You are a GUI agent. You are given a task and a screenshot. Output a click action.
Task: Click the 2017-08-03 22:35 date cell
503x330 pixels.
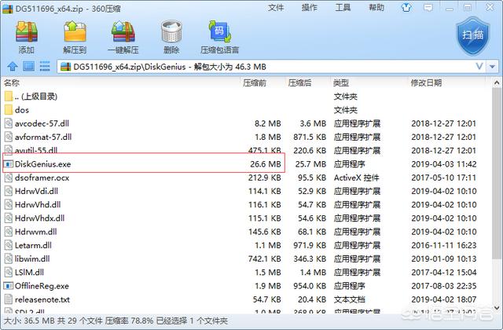tap(443, 286)
